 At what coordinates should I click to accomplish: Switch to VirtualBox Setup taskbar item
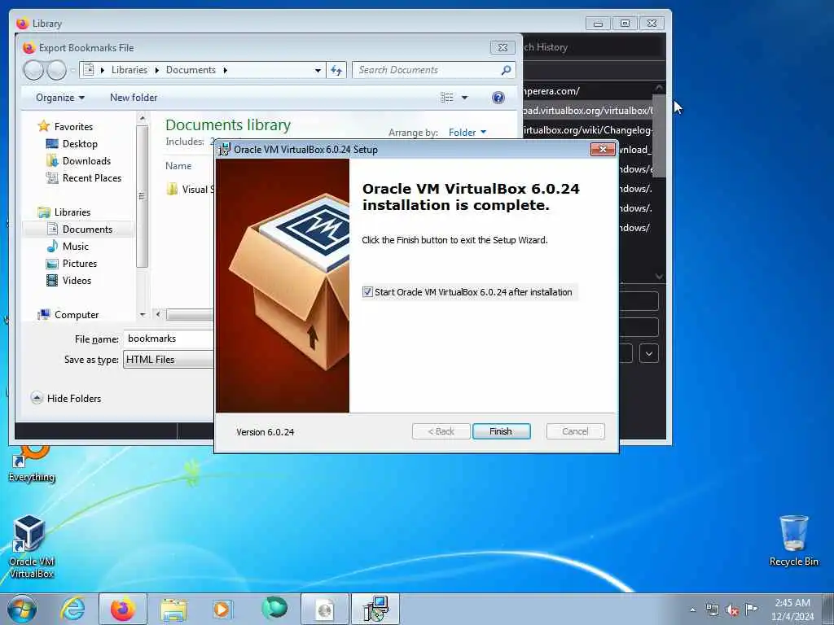pyautogui.click(x=375, y=609)
